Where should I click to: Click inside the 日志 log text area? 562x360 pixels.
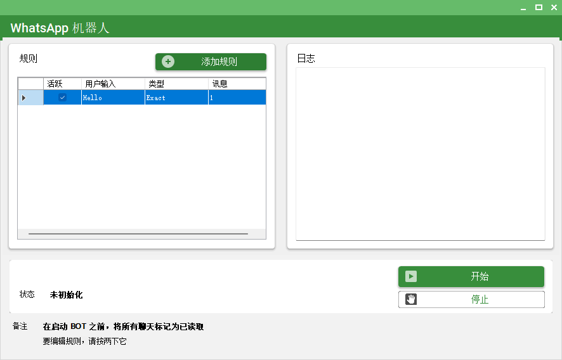tap(421, 154)
